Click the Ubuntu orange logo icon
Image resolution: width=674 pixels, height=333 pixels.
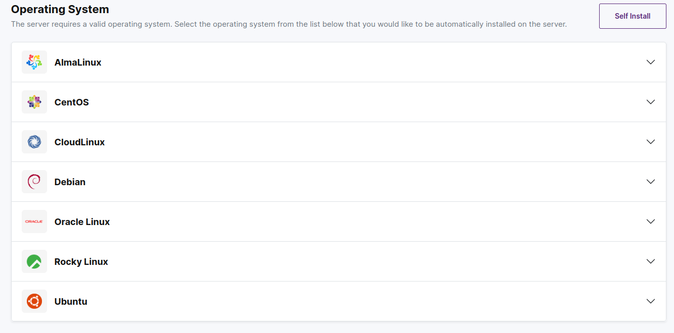coord(34,301)
